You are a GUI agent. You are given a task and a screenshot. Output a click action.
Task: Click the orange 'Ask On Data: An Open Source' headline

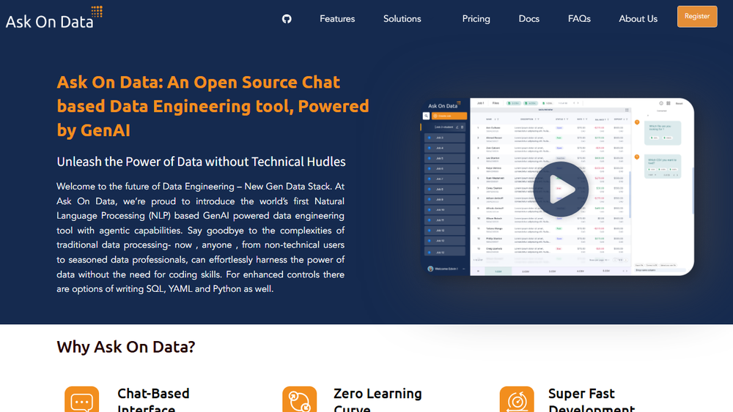point(213,106)
